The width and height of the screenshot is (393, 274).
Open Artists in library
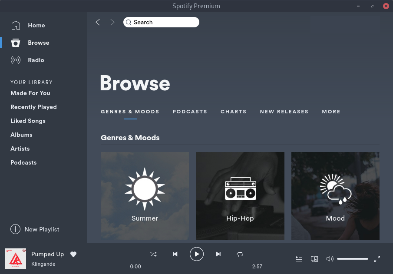[x=20, y=149]
